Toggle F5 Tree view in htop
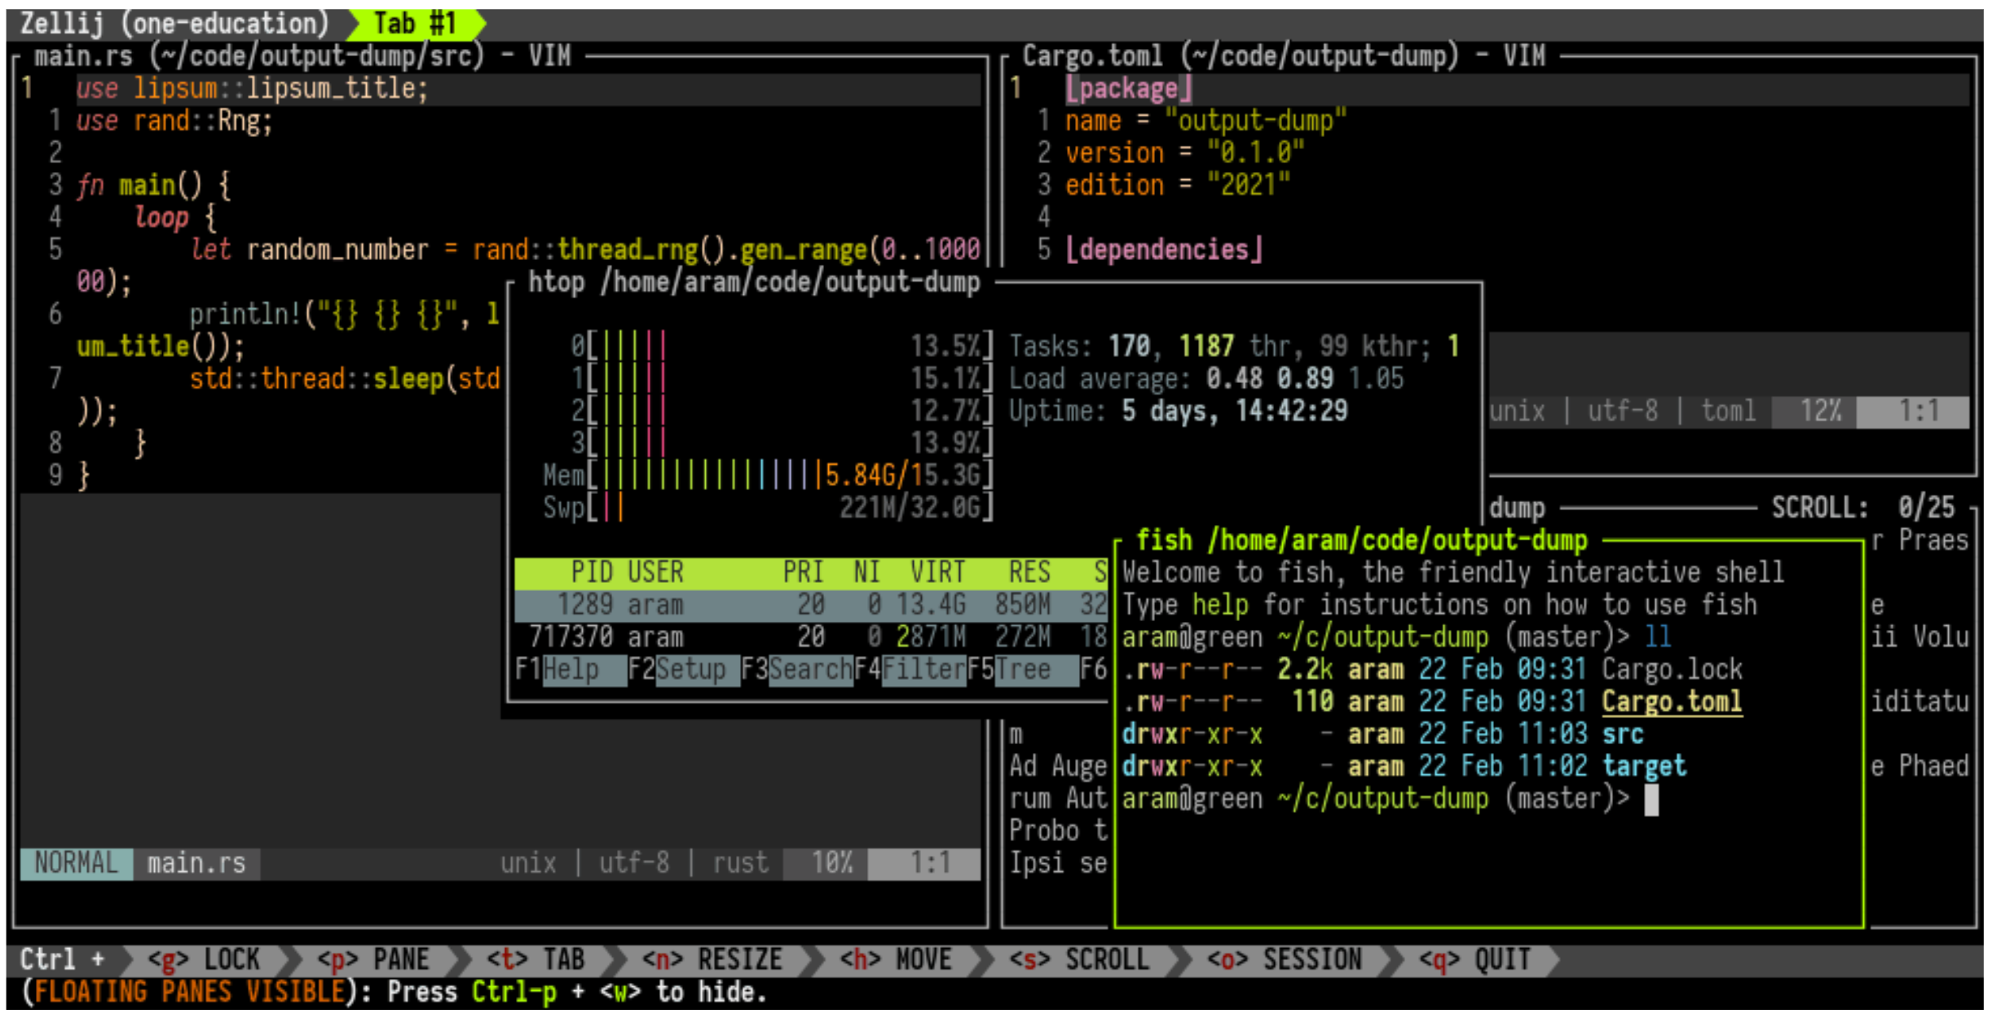Image resolution: width=1992 pixels, height=1018 pixels. point(1022,670)
